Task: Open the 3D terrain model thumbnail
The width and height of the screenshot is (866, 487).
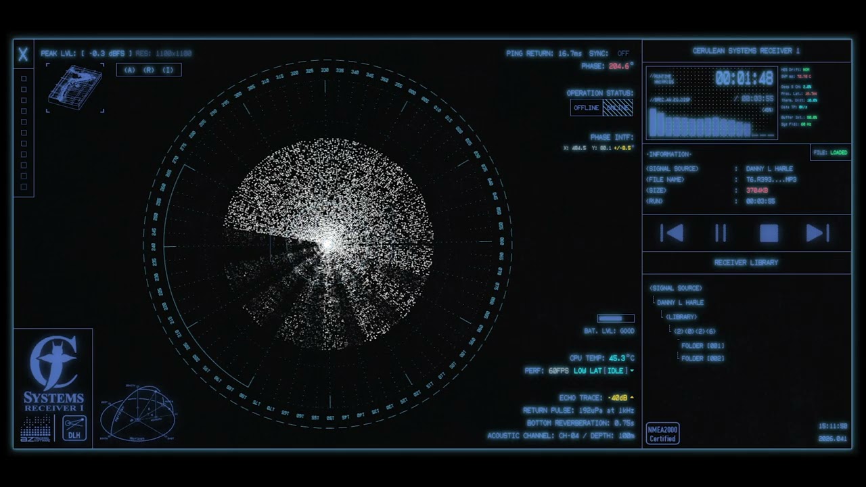Action: point(75,88)
